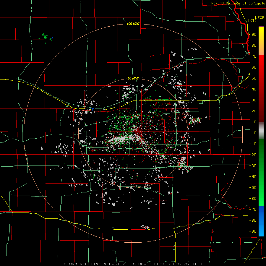Select the 90 value on velocity scale

[254, 35]
